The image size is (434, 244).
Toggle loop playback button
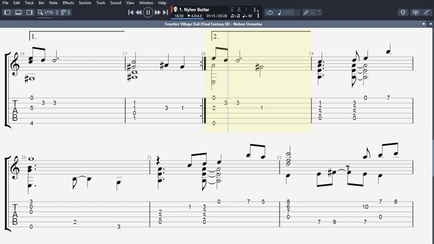(270, 13)
